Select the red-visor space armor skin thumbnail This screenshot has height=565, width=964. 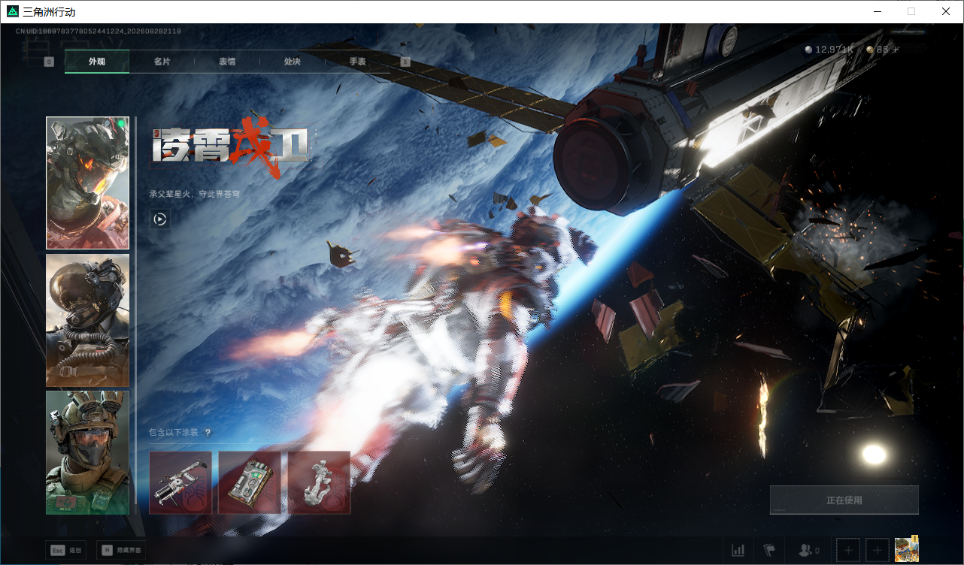[87, 183]
